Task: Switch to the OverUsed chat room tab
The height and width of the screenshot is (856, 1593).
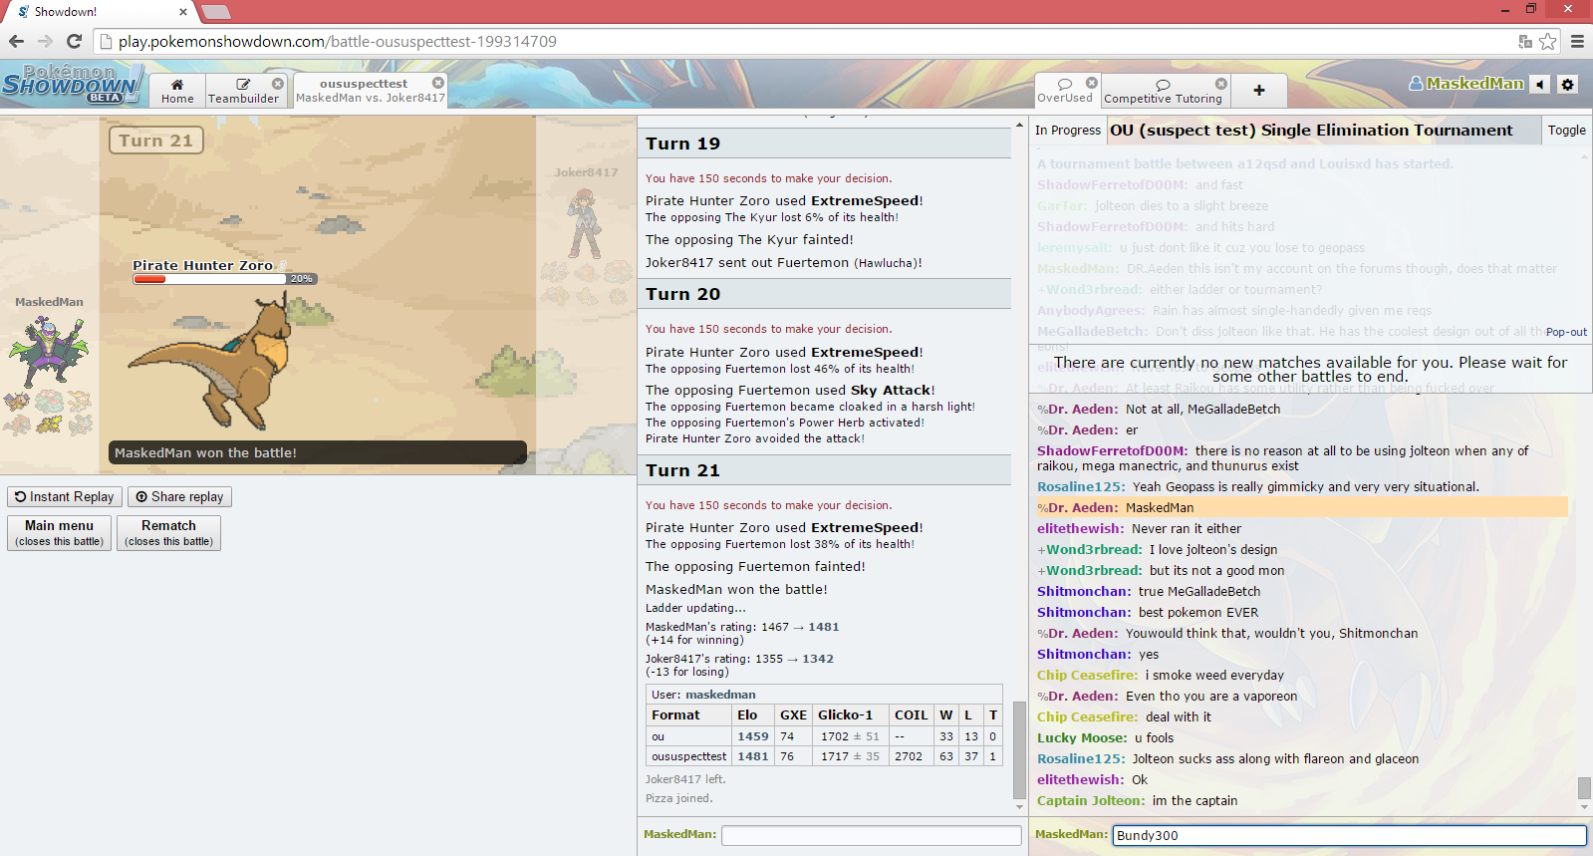Action: pyautogui.click(x=1065, y=91)
